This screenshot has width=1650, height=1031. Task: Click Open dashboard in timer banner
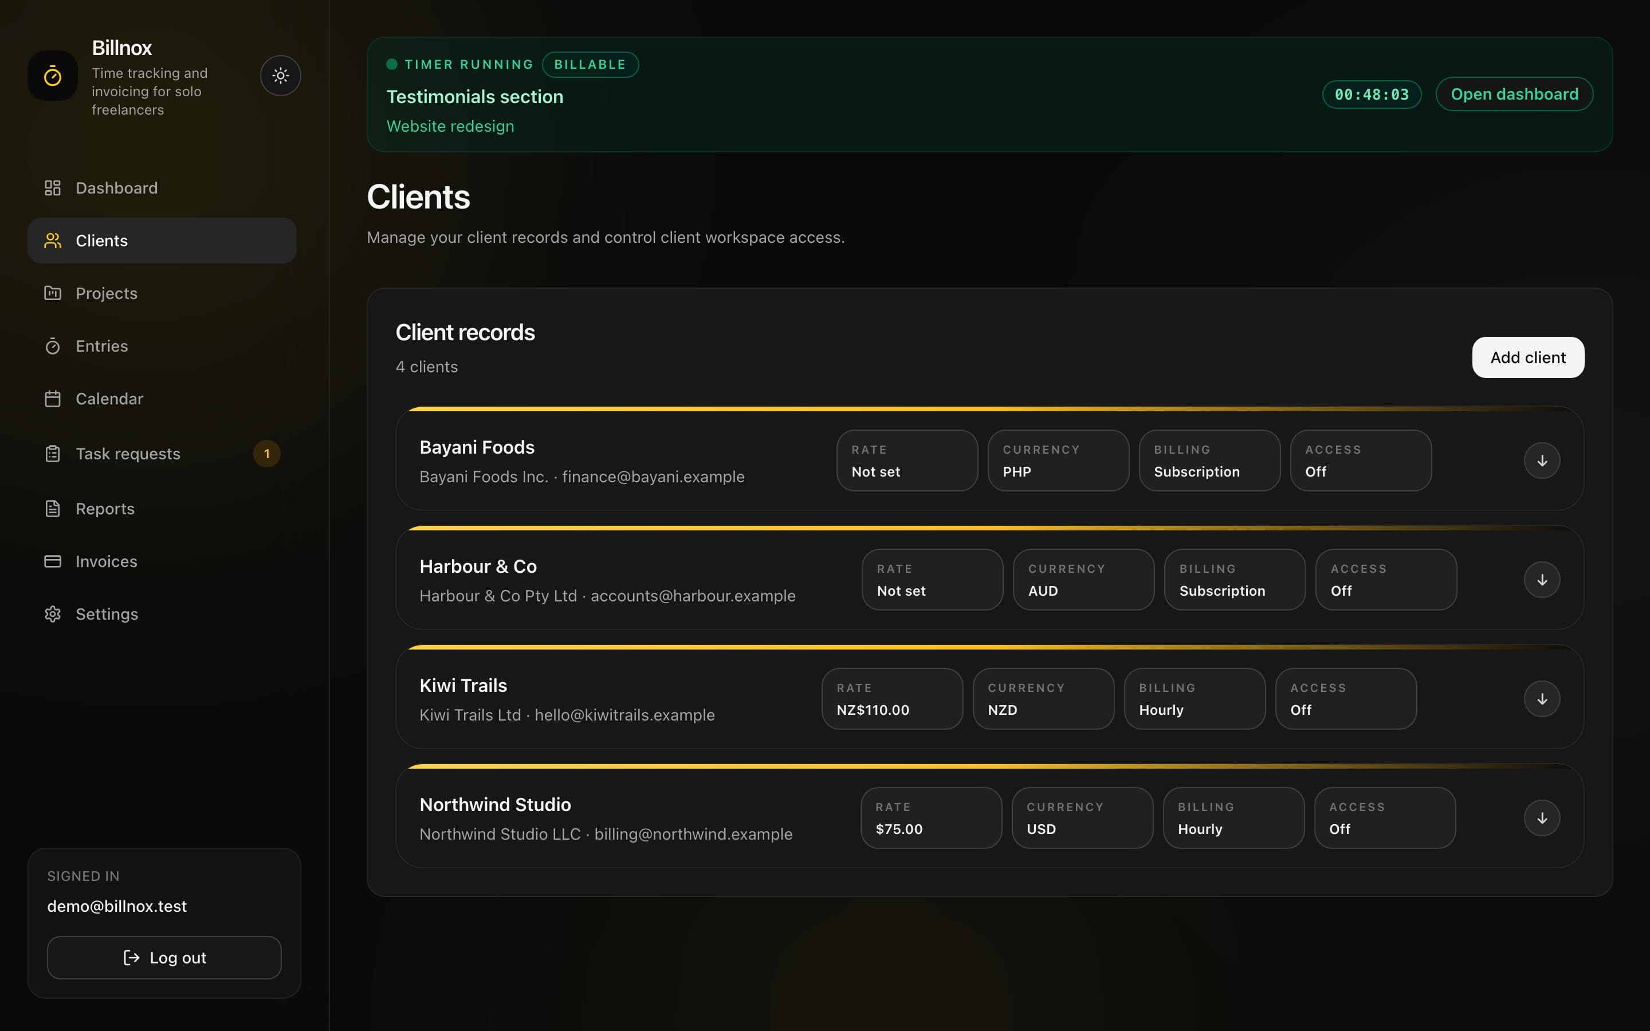[1514, 94]
